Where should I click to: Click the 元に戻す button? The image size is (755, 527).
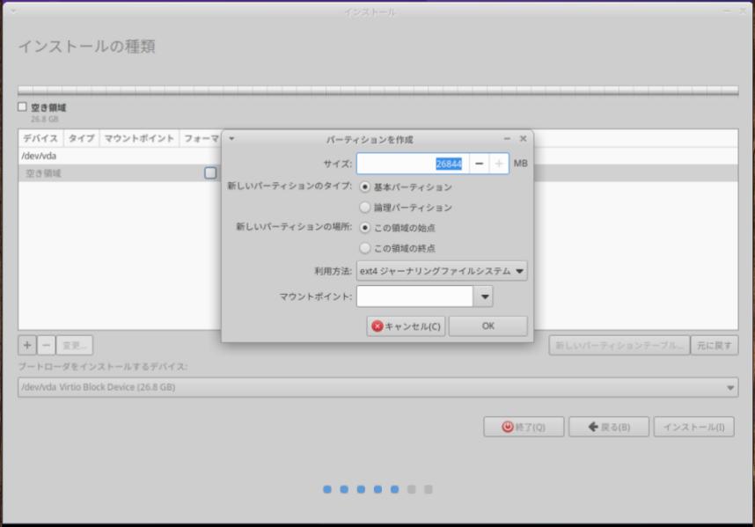pos(714,346)
